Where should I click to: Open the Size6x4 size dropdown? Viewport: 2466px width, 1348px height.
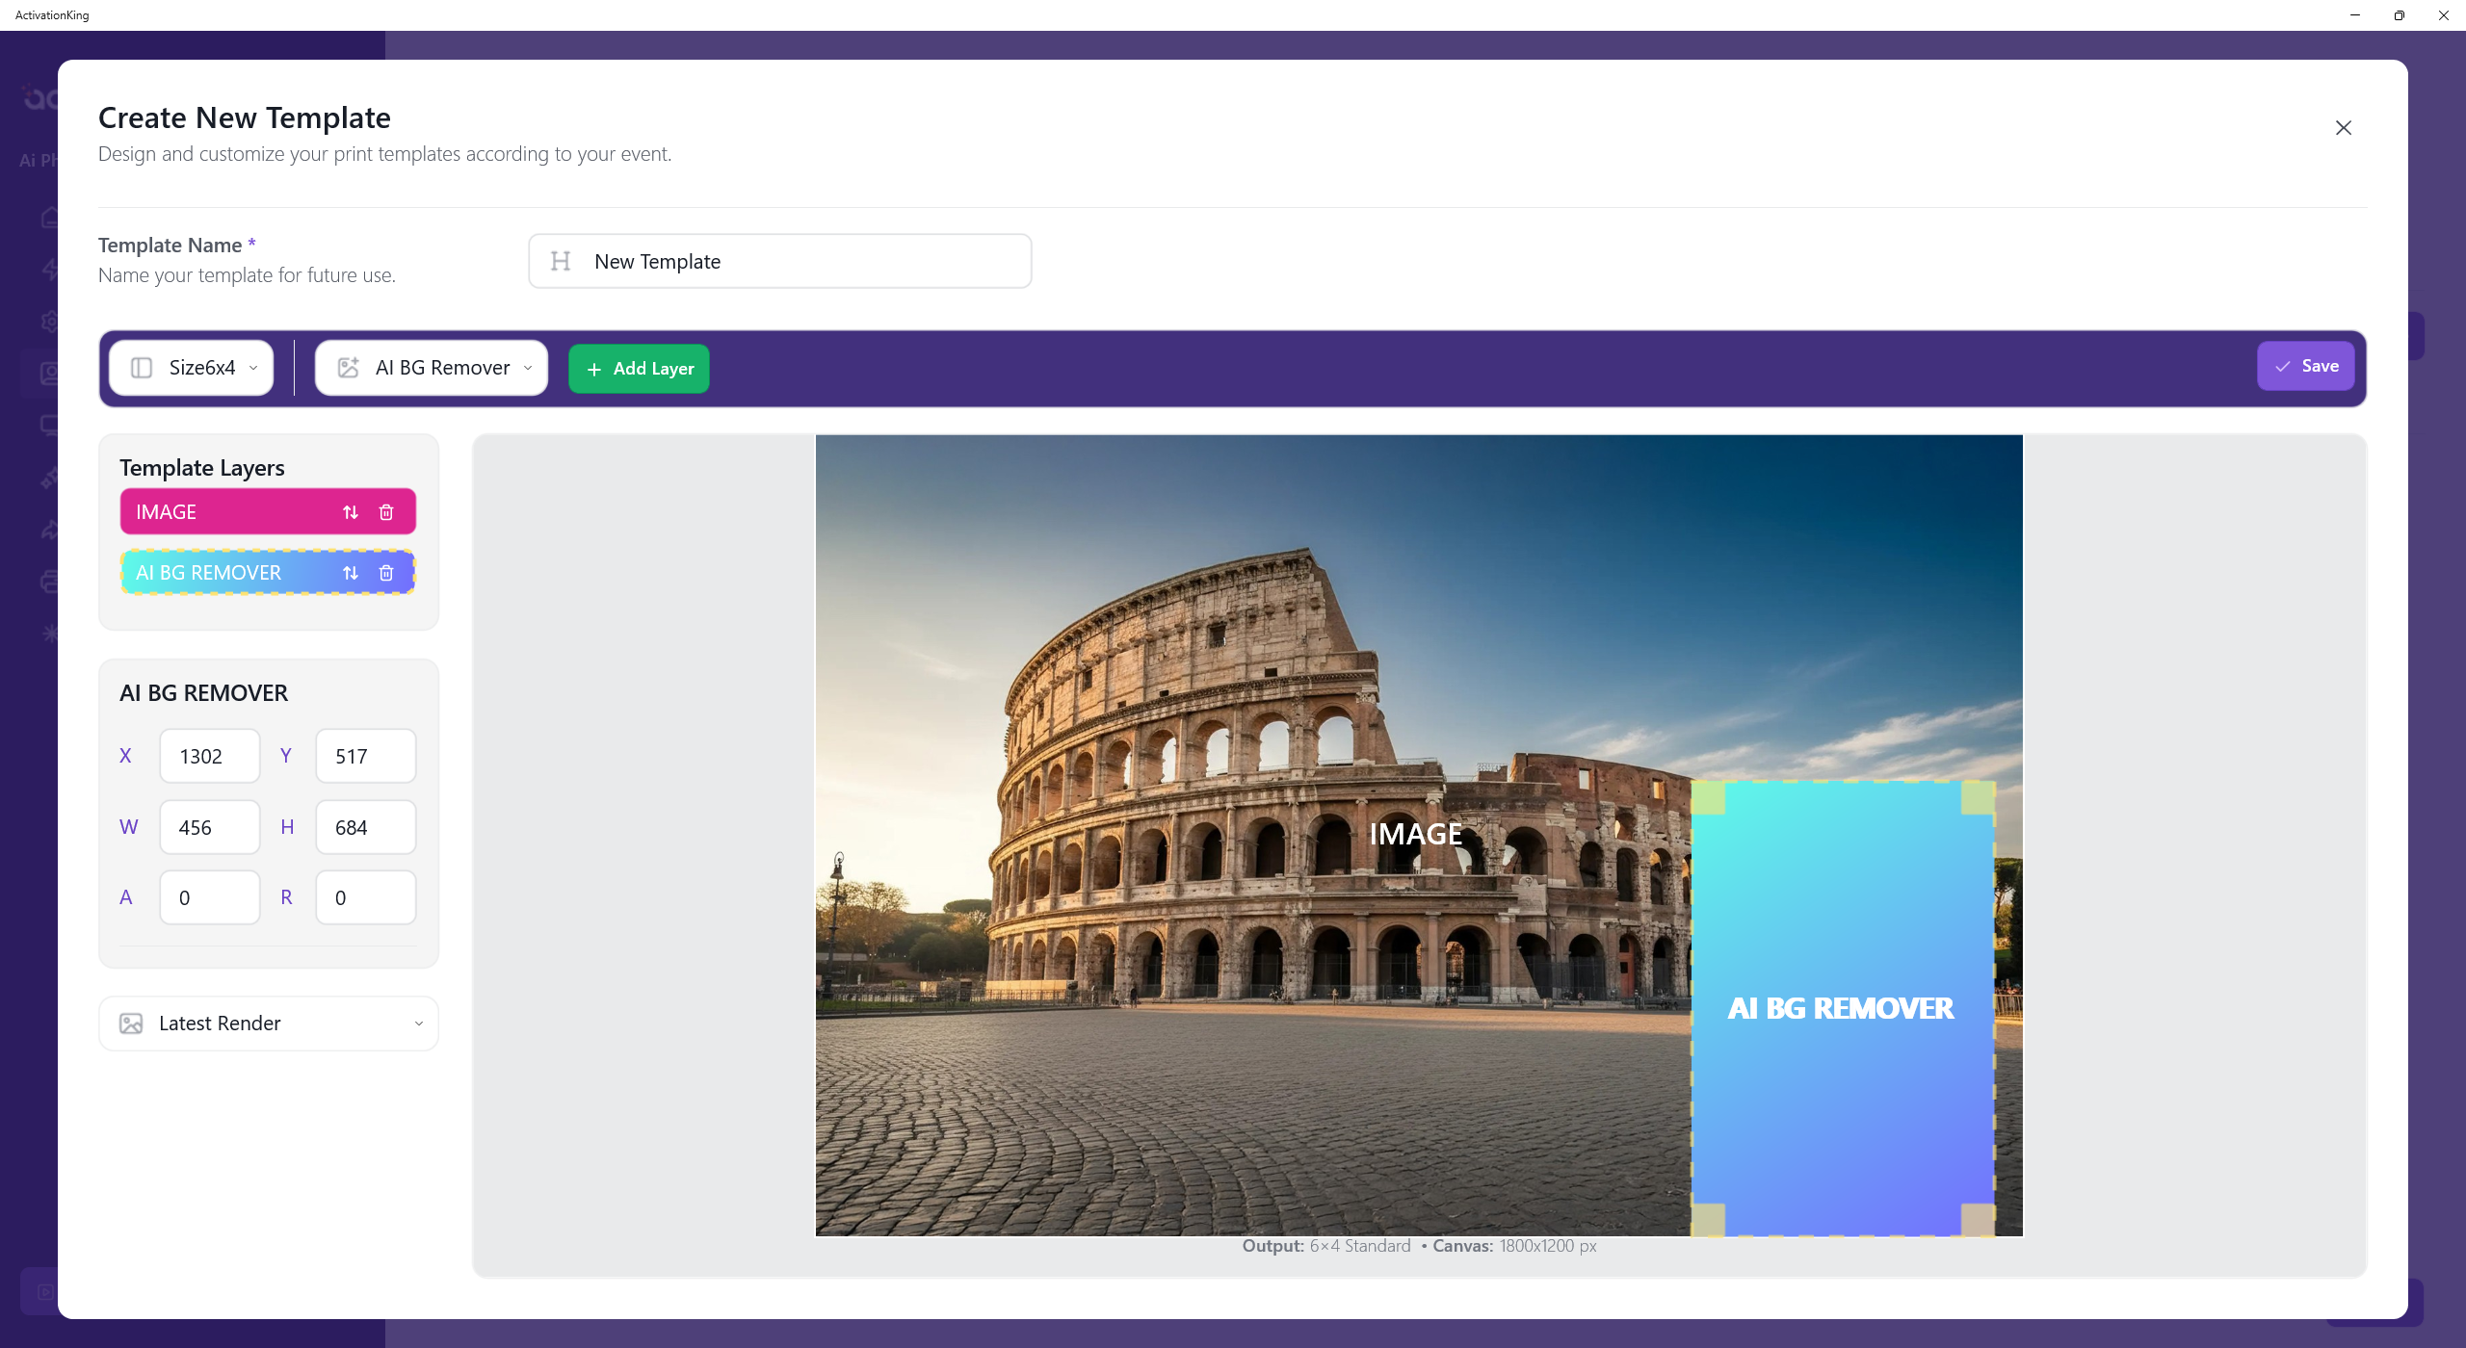pyautogui.click(x=191, y=368)
